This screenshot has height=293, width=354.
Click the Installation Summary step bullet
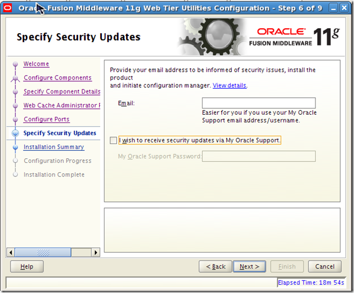(15, 147)
